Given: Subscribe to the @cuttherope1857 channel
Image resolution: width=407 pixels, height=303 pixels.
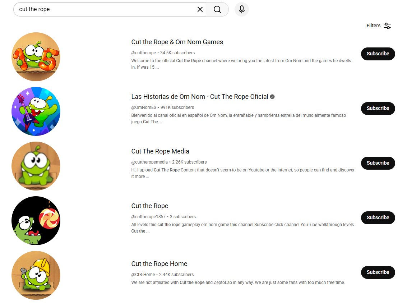Looking at the screenshot, I should [378, 217].
